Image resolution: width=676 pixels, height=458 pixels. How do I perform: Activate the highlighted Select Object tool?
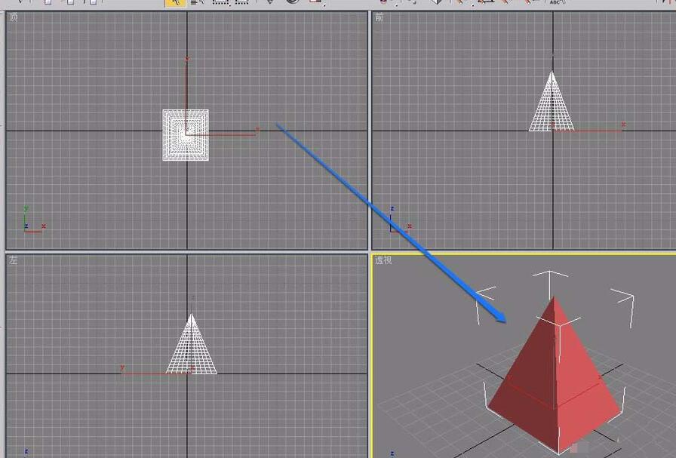(x=176, y=2)
